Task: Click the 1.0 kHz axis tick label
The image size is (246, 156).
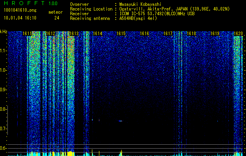Action: [x=3, y=70]
